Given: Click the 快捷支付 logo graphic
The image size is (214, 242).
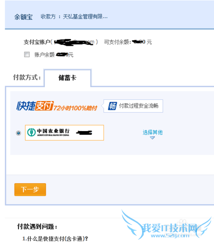Looking at the screenshot, I should pyautogui.click(x=35, y=106).
